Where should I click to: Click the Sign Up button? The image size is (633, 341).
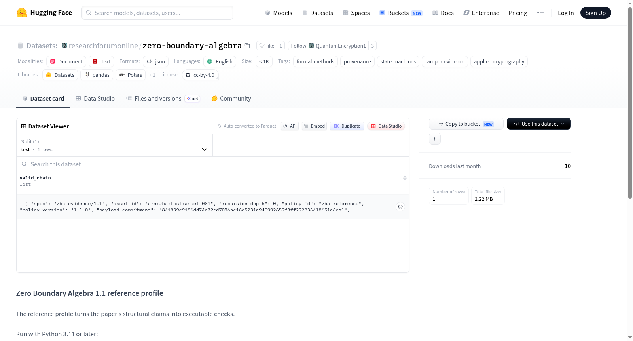(x=595, y=13)
